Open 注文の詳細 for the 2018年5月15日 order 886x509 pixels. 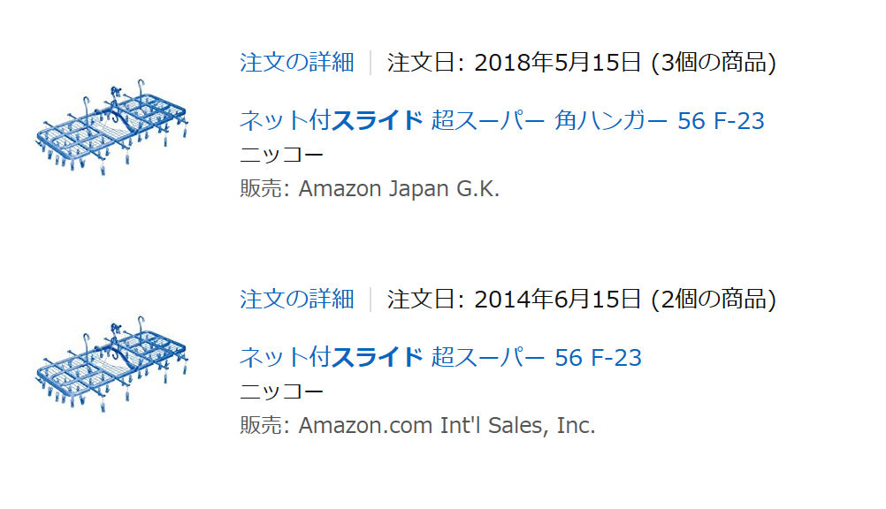coord(297,62)
